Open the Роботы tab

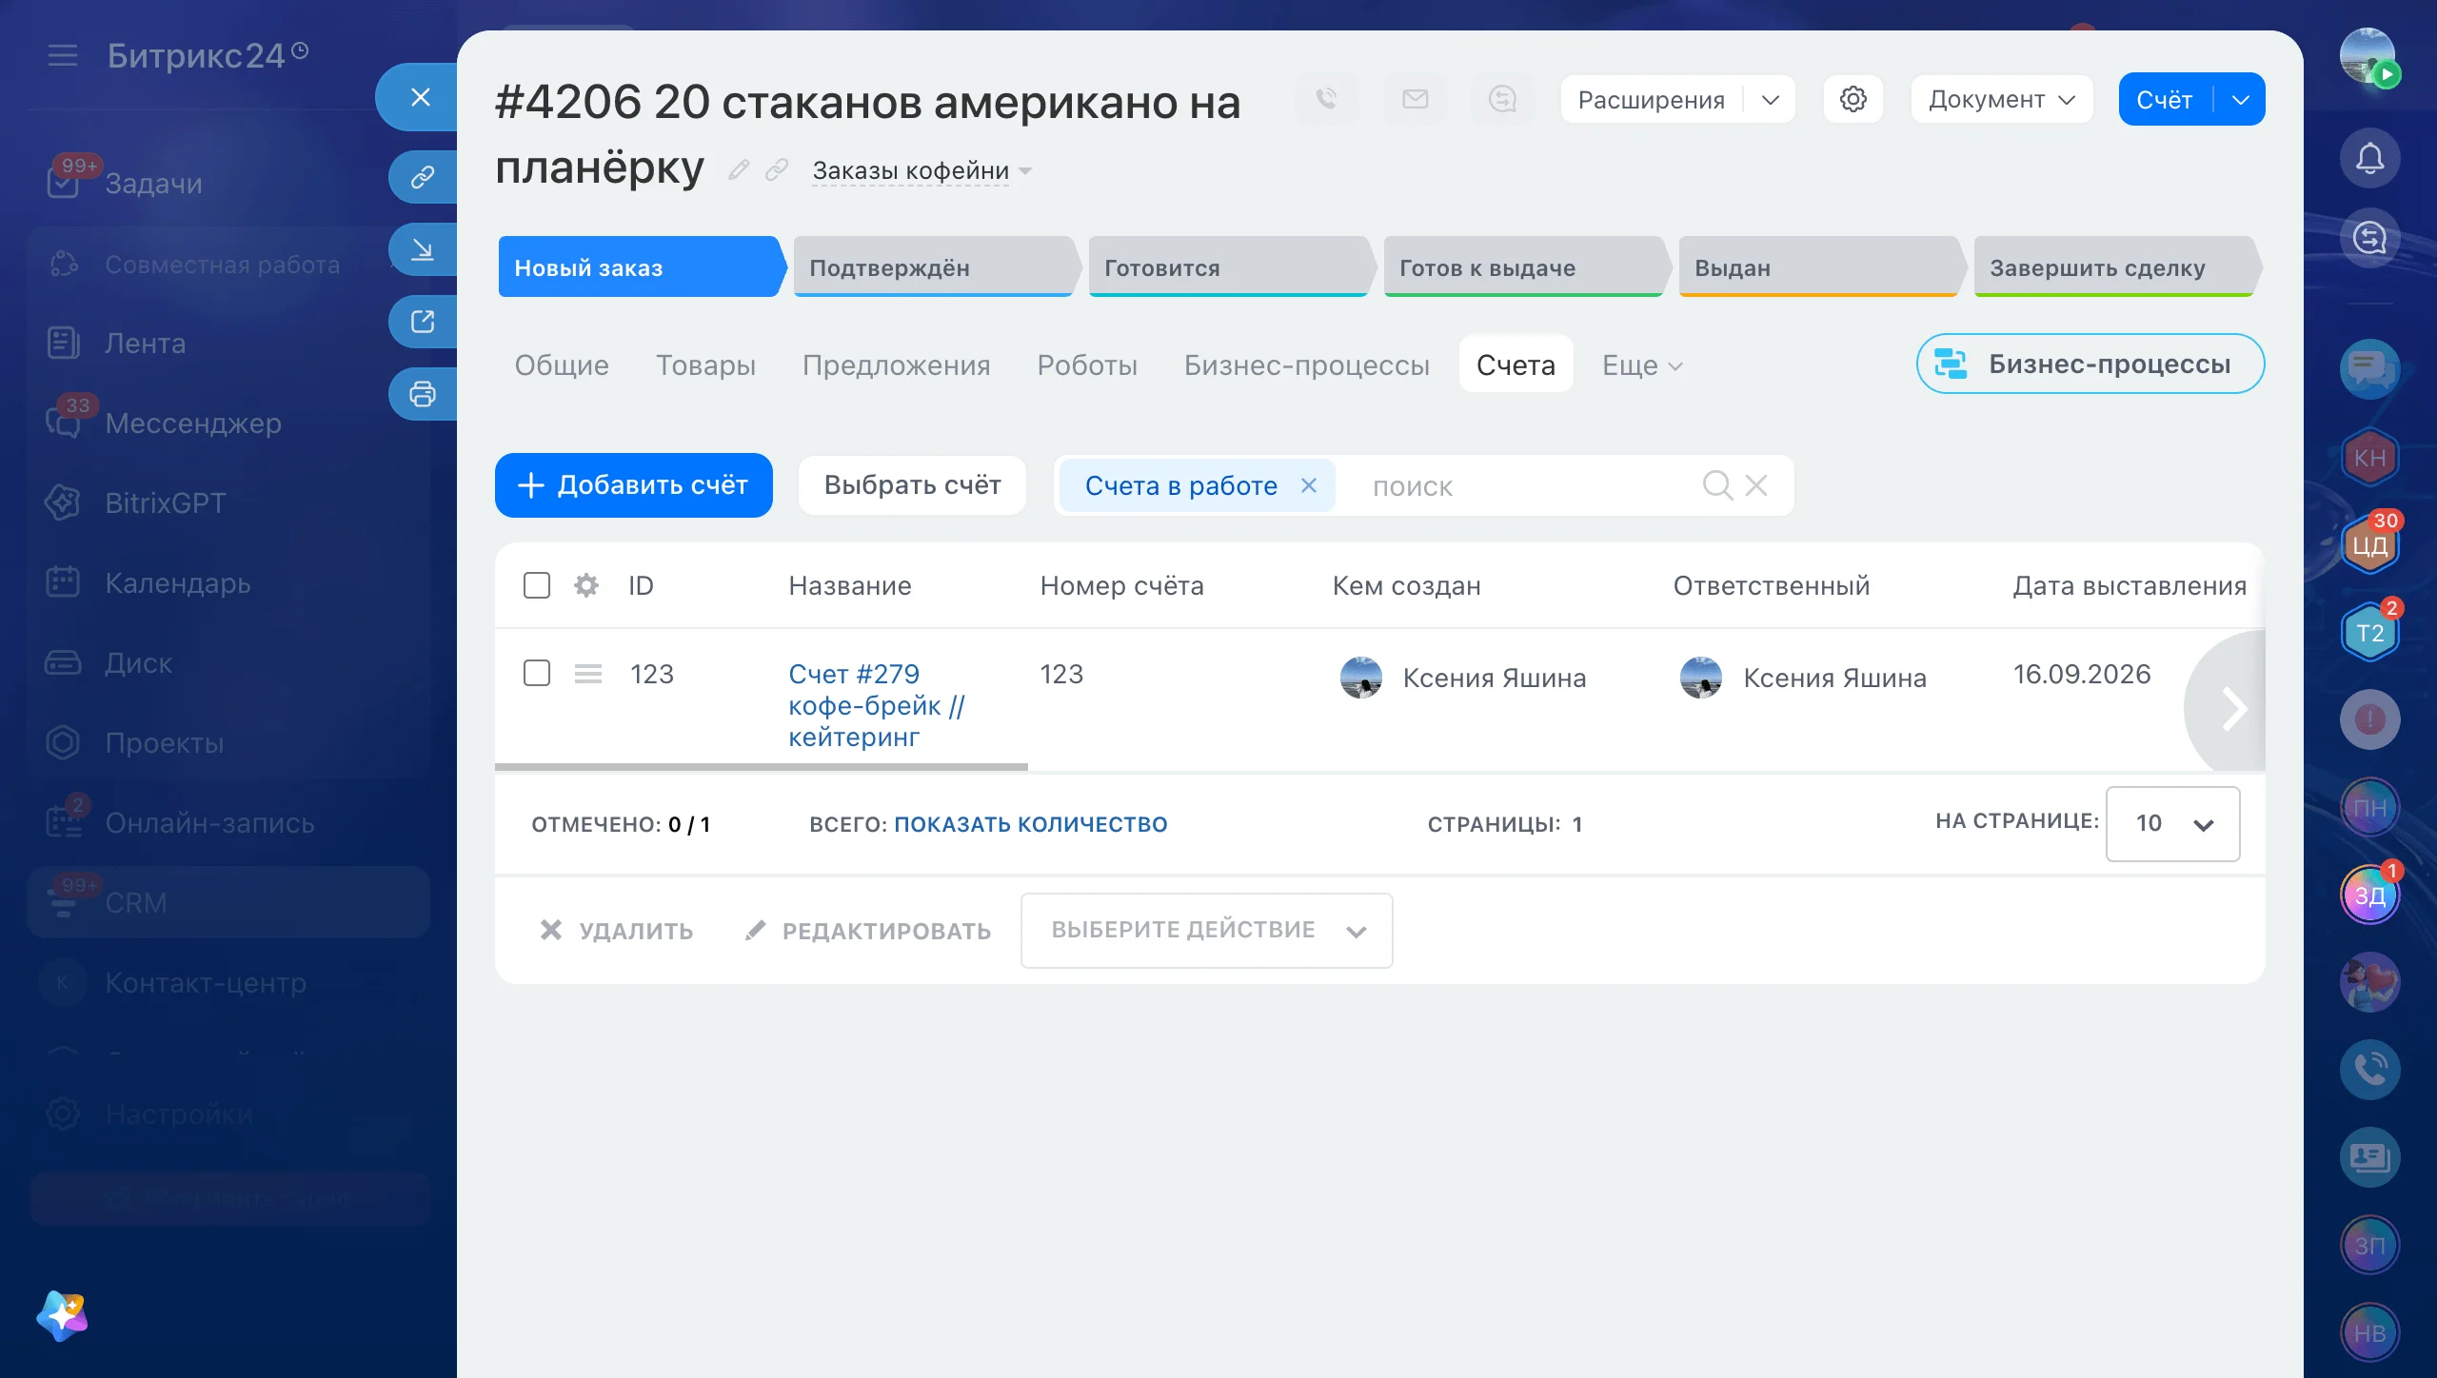pyautogui.click(x=1087, y=365)
